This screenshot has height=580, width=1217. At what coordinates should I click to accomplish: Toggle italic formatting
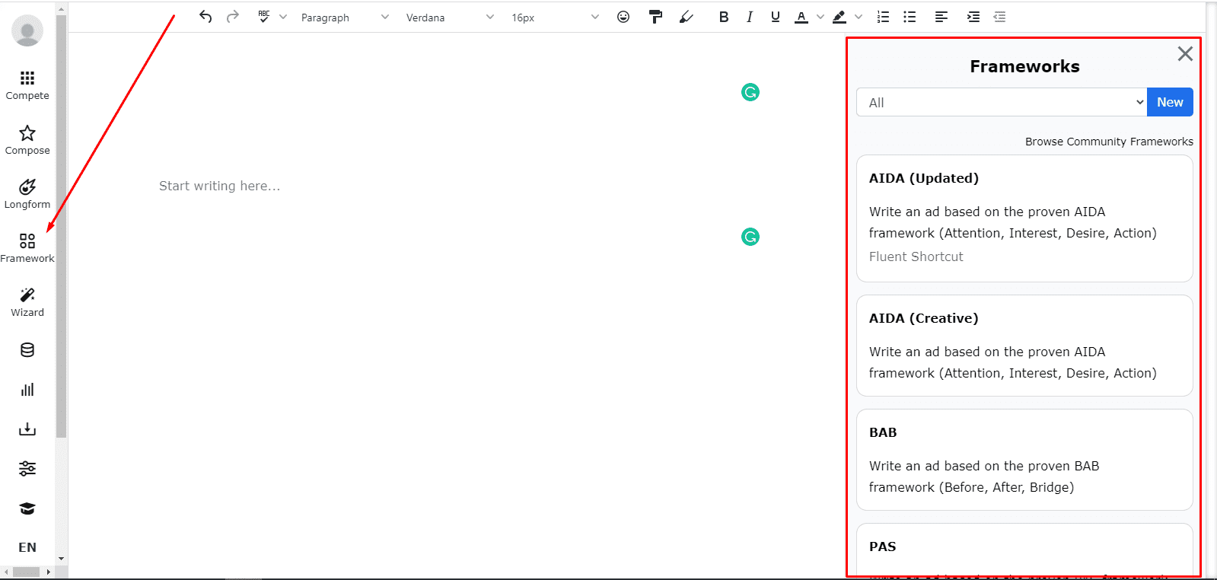point(750,17)
